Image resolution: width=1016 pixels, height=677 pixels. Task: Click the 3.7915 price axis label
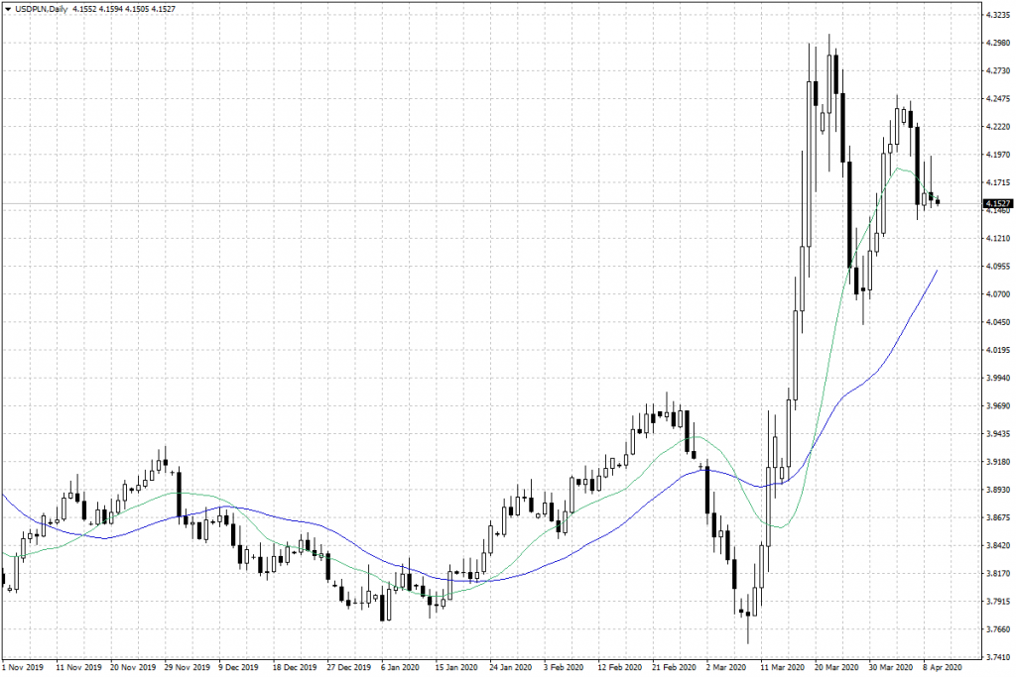[x=997, y=602]
